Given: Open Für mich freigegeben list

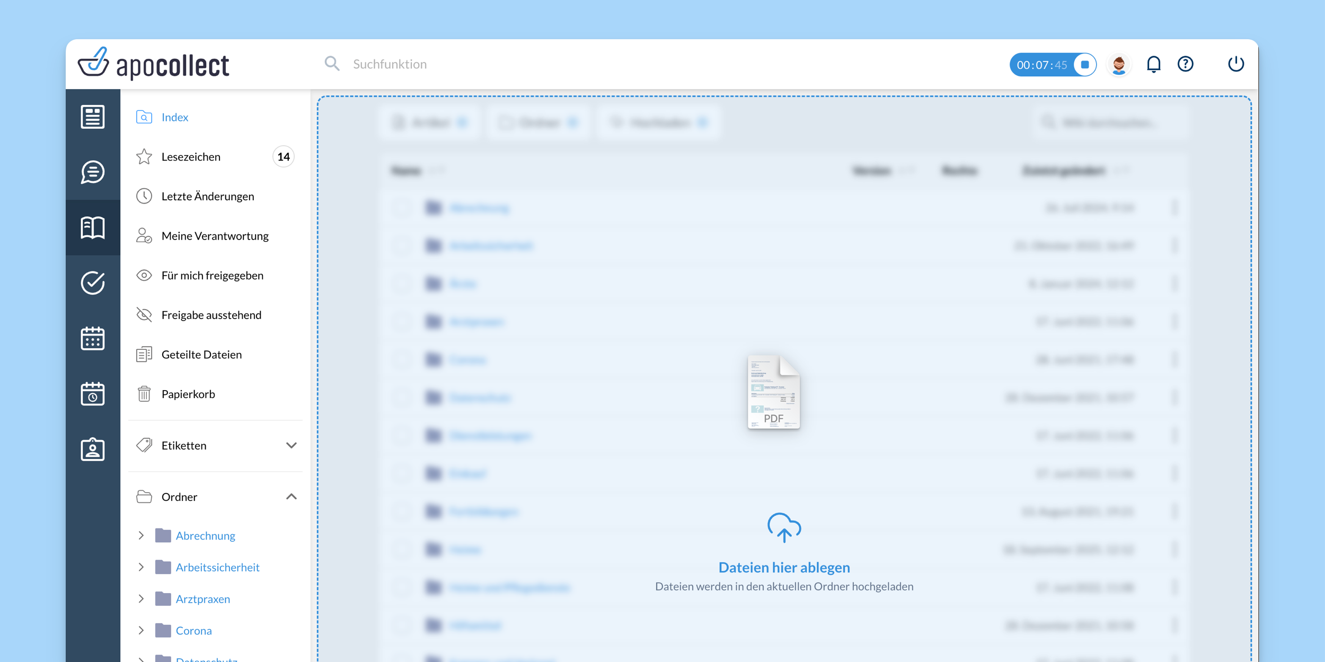Looking at the screenshot, I should [212, 276].
